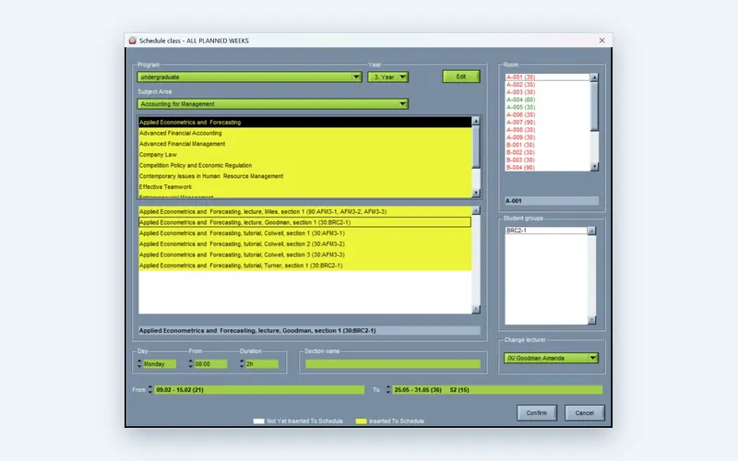Click the Day stepper arrows beside Monday
Screen dimensions: 738x461
139,363
